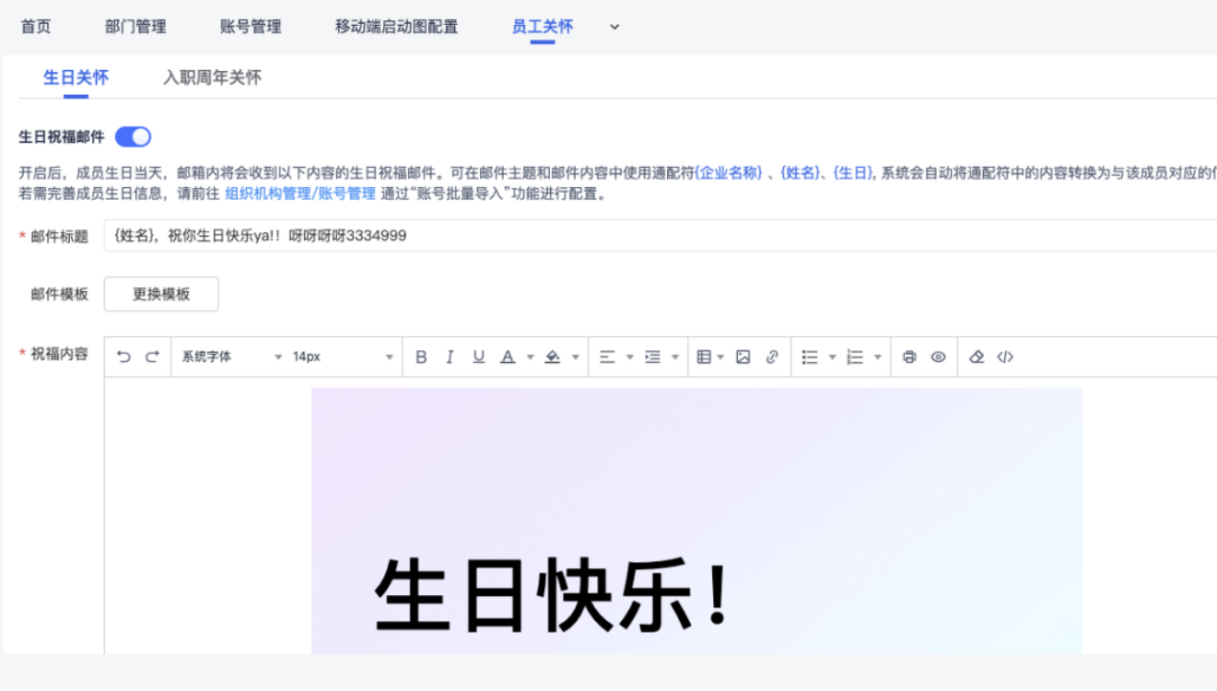Underline the selected text
The width and height of the screenshot is (1217, 691).
click(478, 357)
